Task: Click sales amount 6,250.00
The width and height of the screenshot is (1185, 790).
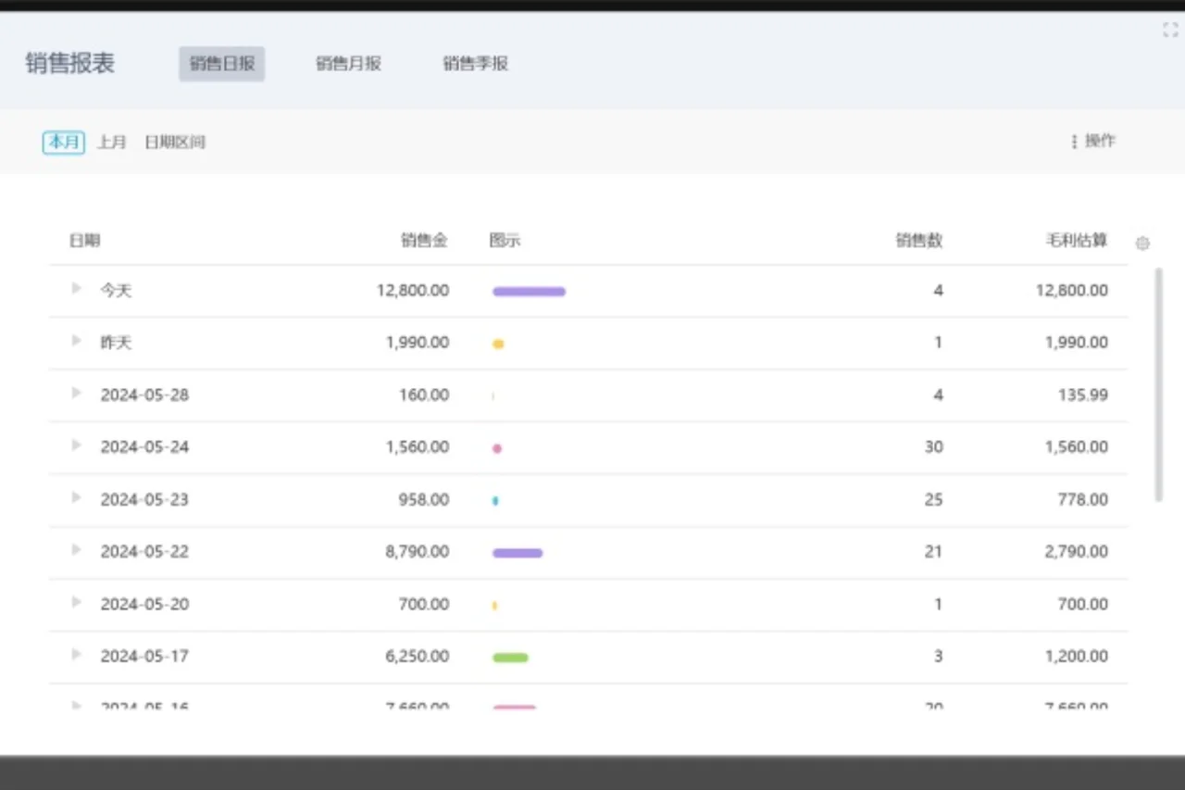Action: point(418,656)
